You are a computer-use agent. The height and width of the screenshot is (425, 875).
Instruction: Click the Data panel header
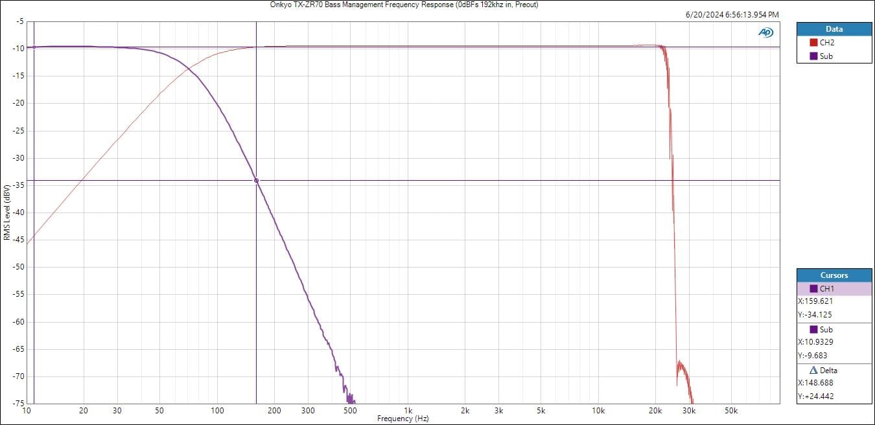tap(834, 29)
